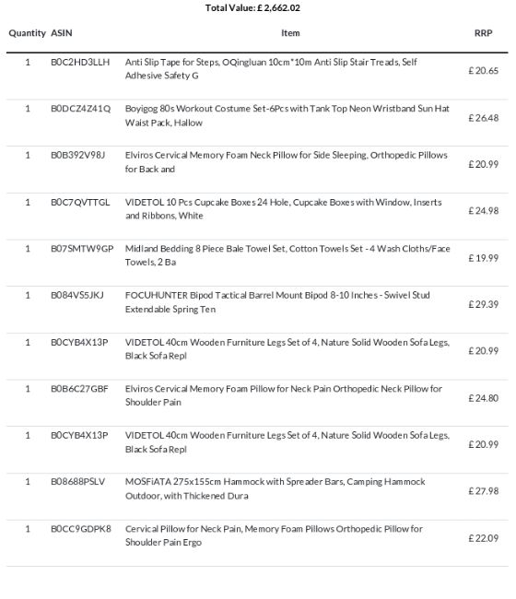This screenshot has height=599, width=516.
Task: Click ASIN B084VS5JKJ
Action: click(x=77, y=295)
